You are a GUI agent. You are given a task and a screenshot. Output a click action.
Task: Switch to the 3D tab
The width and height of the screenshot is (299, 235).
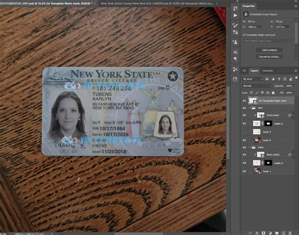coord(245,71)
